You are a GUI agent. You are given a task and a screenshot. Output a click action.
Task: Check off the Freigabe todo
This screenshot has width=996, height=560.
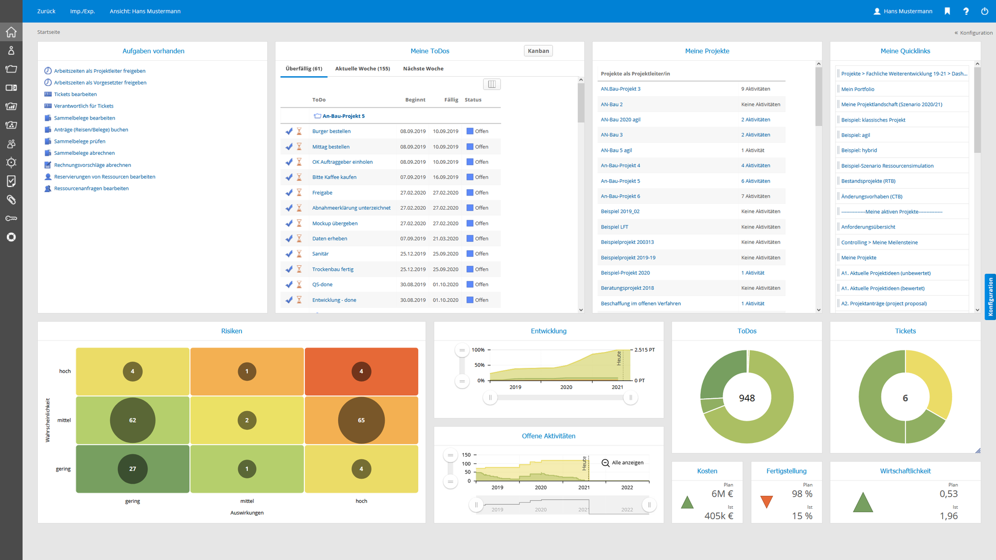pos(289,193)
